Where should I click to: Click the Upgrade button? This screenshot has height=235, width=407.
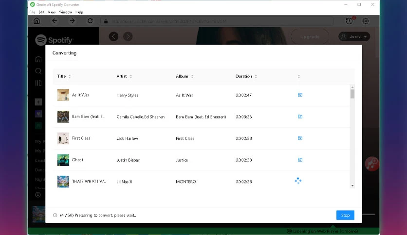coord(310,37)
